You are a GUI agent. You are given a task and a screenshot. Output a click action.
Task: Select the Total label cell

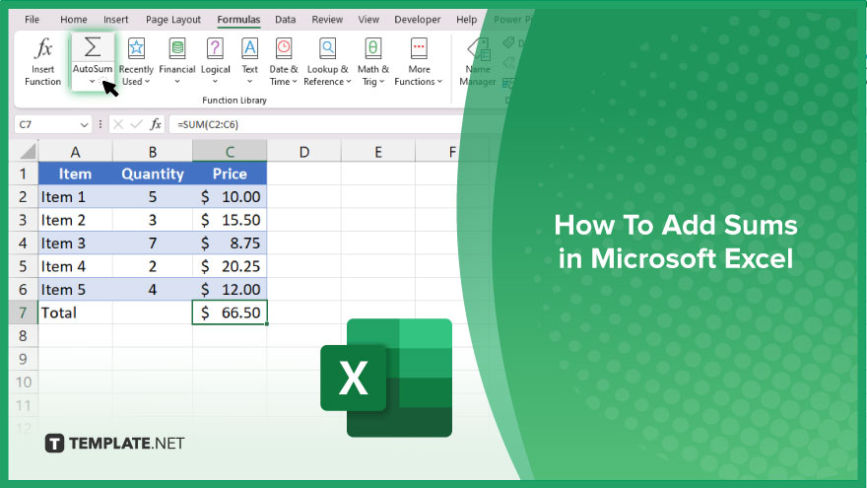pyautogui.click(x=75, y=313)
